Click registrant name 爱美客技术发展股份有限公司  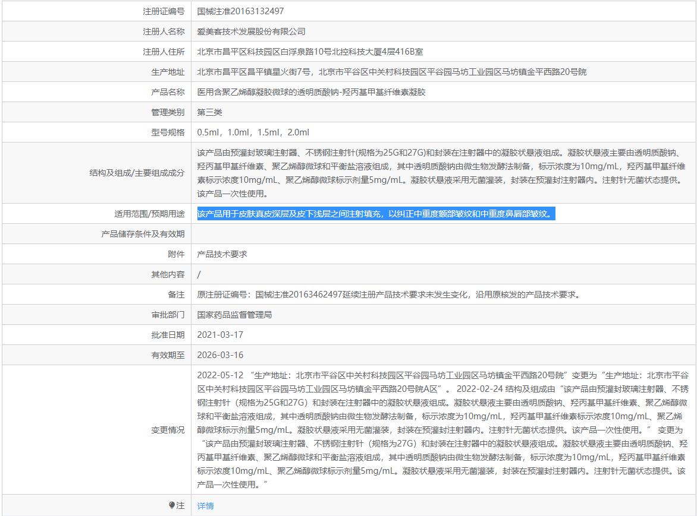coord(251,31)
